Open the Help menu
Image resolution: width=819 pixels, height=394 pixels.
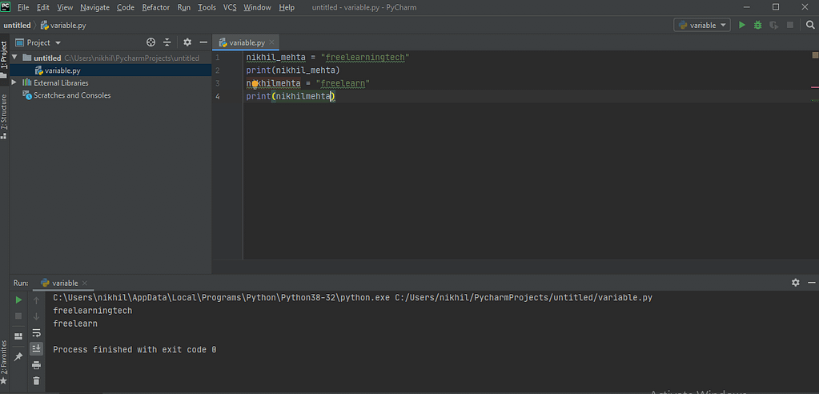click(287, 7)
